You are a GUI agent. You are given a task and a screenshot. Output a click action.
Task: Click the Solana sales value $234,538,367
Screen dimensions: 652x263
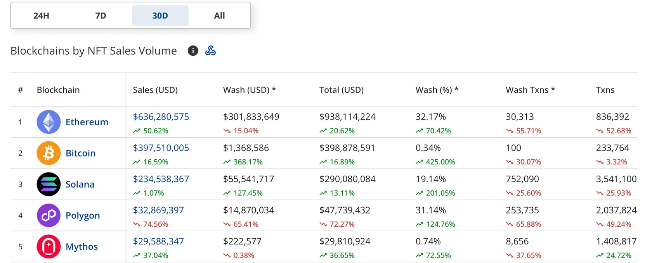[161, 179]
